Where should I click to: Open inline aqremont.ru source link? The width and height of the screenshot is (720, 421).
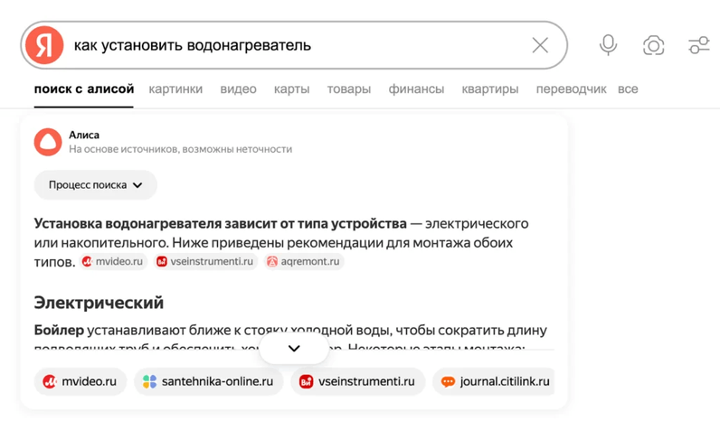(x=304, y=261)
